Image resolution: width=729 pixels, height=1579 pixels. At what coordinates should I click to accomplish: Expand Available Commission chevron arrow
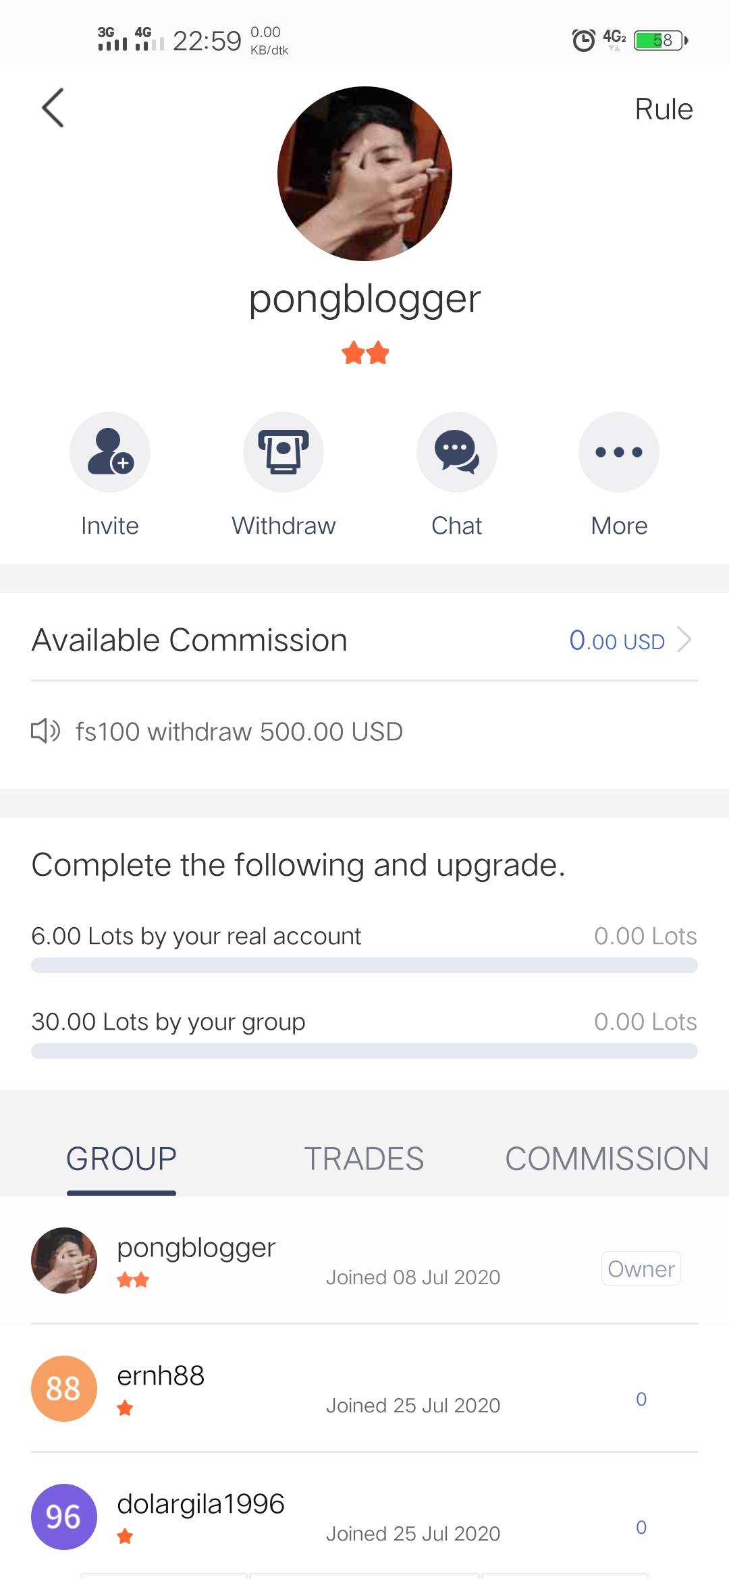pyautogui.click(x=684, y=640)
